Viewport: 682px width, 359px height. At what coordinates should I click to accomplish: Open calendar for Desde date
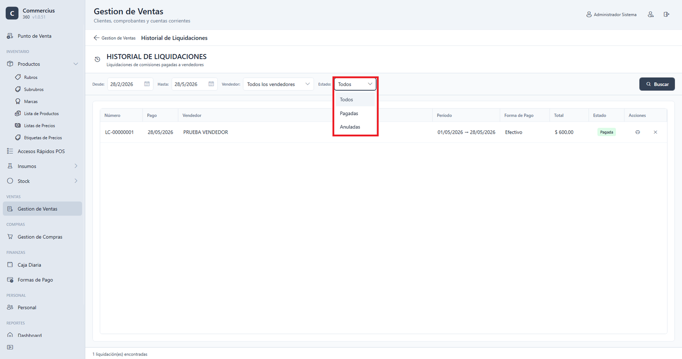[147, 84]
